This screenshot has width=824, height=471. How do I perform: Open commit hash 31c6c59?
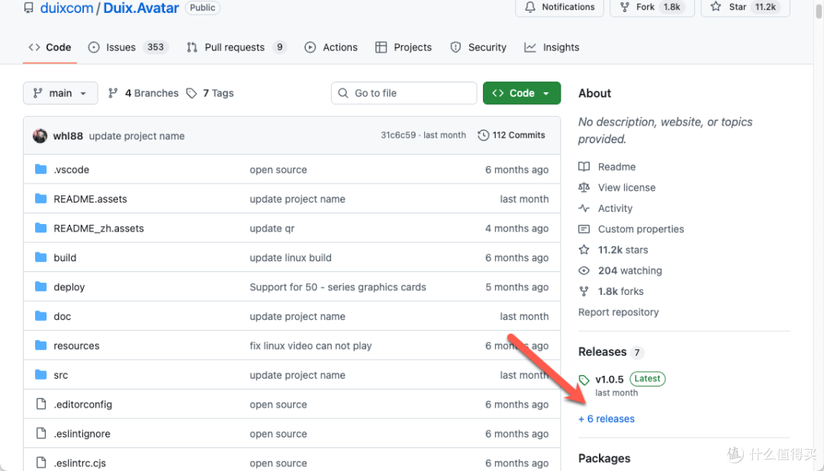tap(398, 135)
